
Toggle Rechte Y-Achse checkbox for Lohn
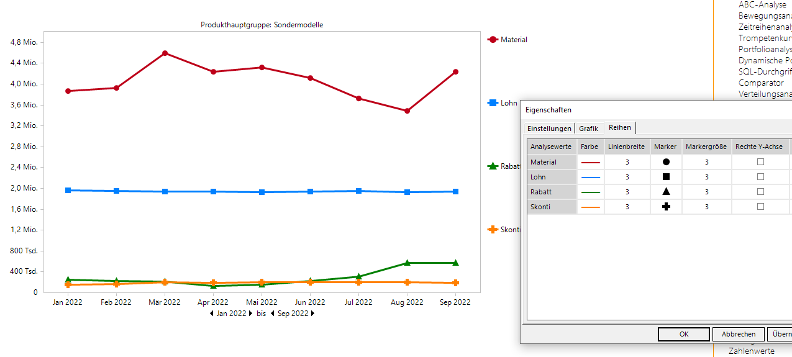(760, 177)
